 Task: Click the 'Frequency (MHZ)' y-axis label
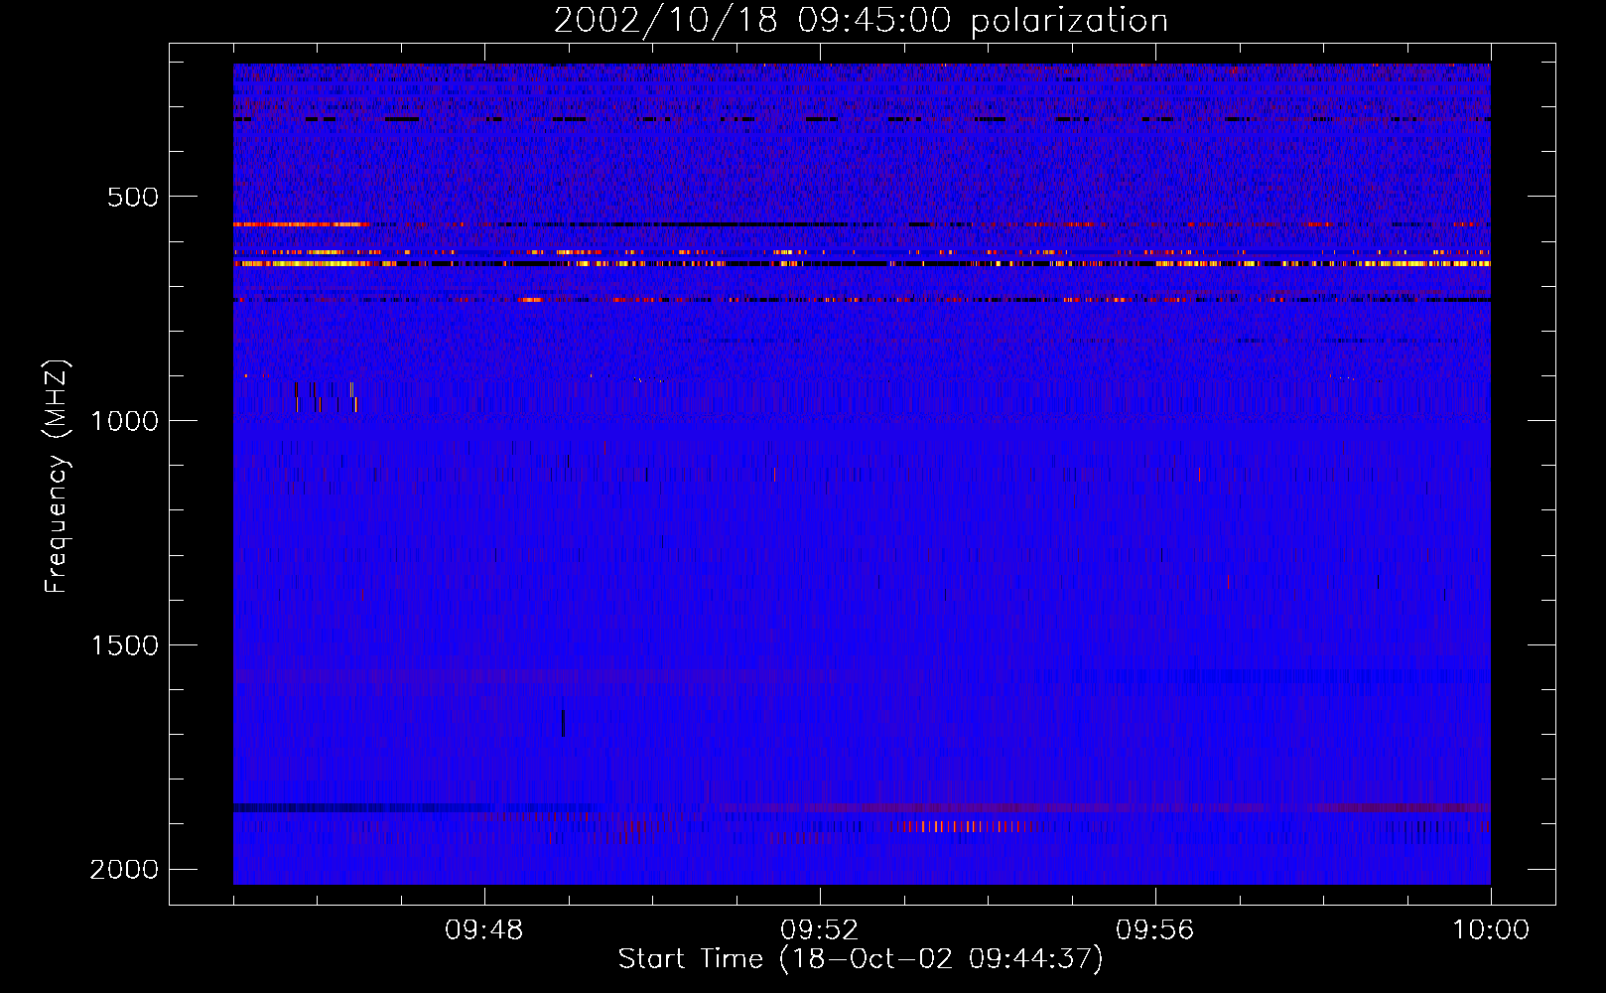pyautogui.click(x=57, y=477)
